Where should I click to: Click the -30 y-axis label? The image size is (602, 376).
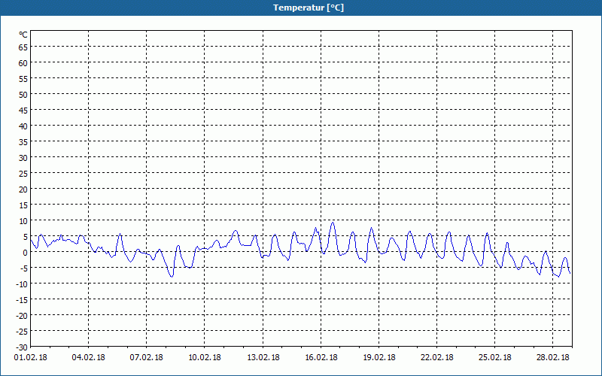pos(22,347)
